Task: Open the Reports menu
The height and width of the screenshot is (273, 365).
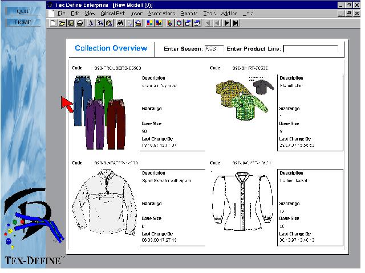Action: 189,13
